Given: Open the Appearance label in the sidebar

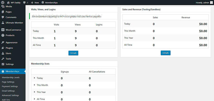Looking at the screenshot, I should point(12,43).
